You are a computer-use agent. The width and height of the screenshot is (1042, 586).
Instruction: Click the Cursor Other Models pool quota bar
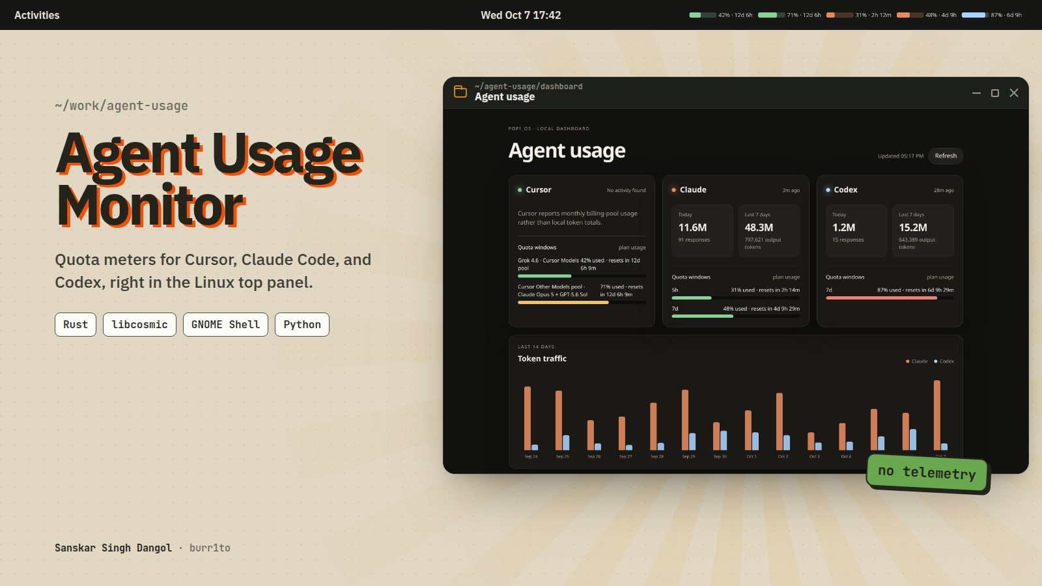click(x=582, y=303)
